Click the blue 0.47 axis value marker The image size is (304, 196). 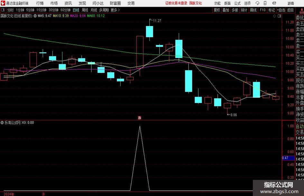click(288, 158)
